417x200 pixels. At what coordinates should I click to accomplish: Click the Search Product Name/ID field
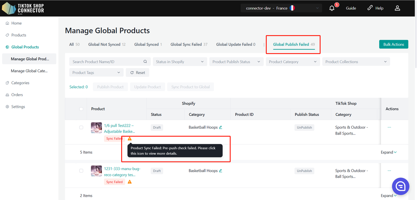[106, 62]
